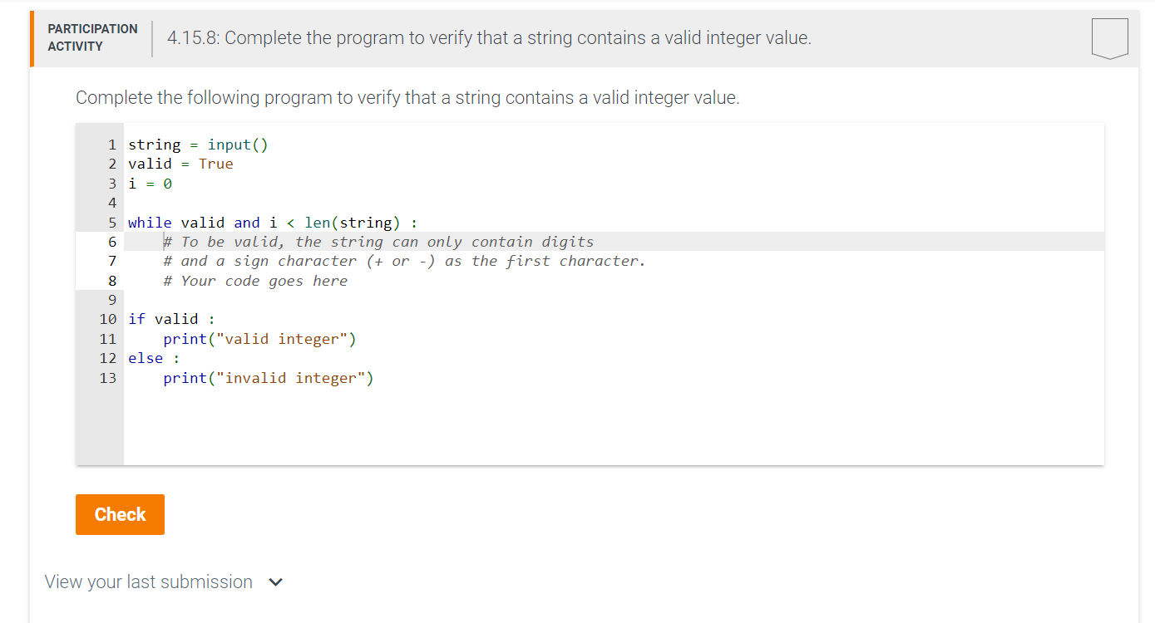
Task: Expand View your last submission
Action: 149,581
